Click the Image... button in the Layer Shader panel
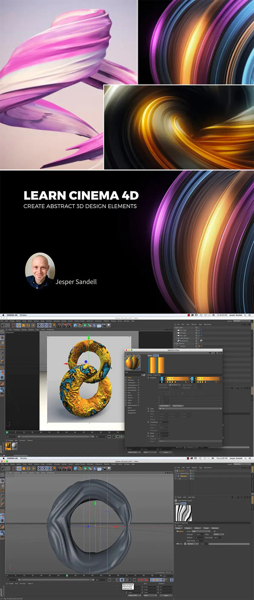Screen dimensions: 254x600 [x=178, y=528]
